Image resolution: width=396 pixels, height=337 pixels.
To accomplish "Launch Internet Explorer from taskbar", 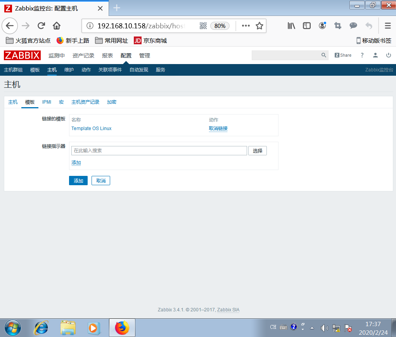I will (41, 328).
